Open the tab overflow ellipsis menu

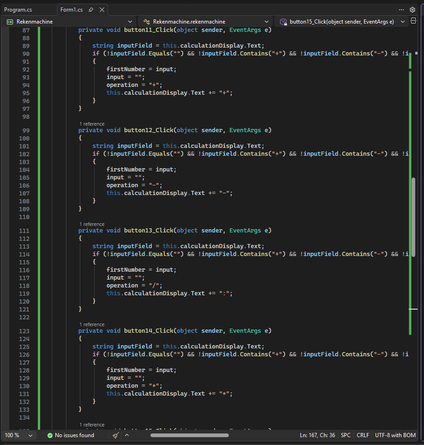coord(401,10)
